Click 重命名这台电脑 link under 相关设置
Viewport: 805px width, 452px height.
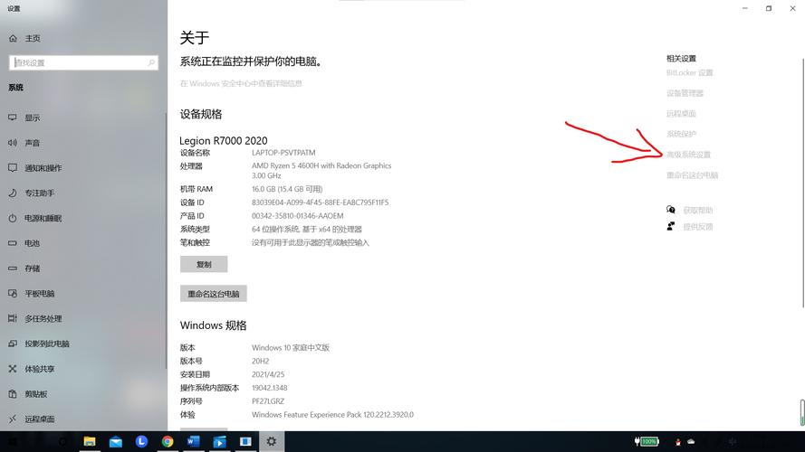tap(692, 175)
